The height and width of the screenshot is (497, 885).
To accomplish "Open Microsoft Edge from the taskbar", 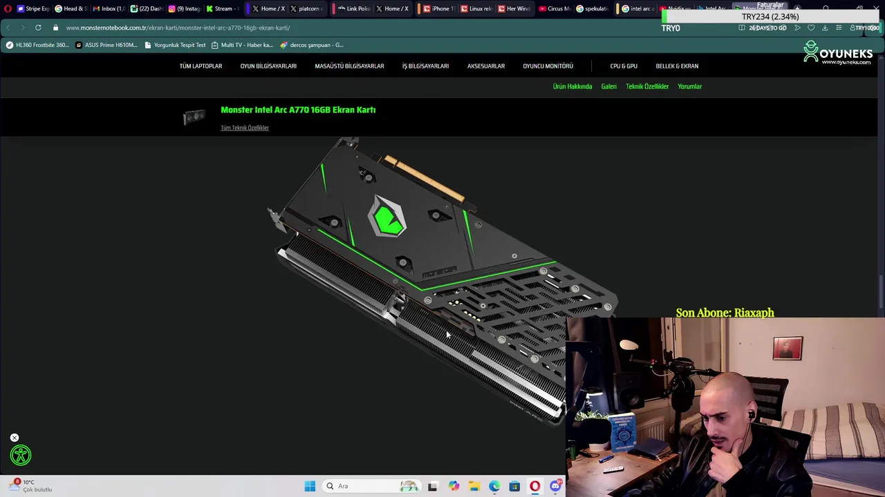I will click(494, 486).
